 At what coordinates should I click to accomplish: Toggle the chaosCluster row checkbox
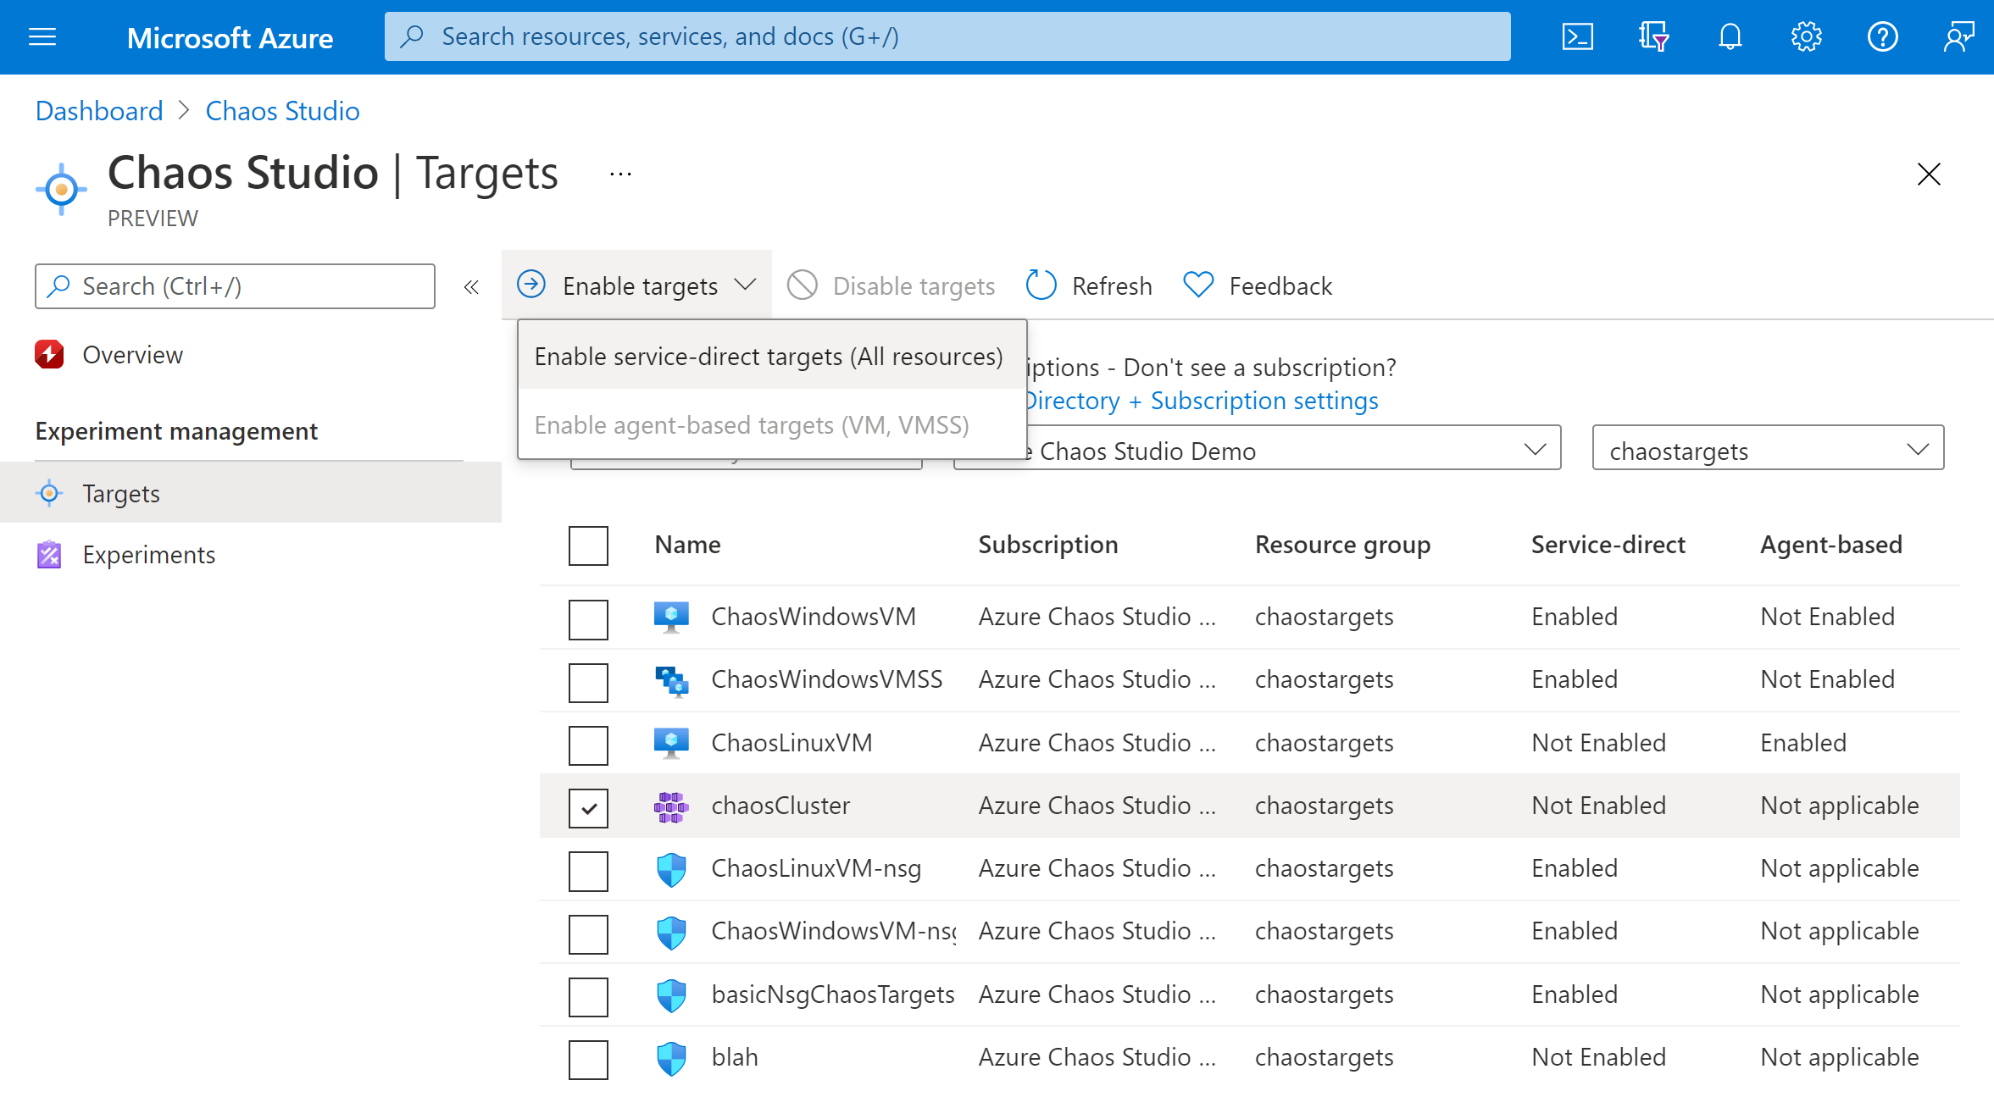pyautogui.click(x=589, y=806)
